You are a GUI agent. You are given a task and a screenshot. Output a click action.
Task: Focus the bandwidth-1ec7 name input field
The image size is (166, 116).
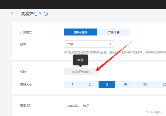pos(84,105)
